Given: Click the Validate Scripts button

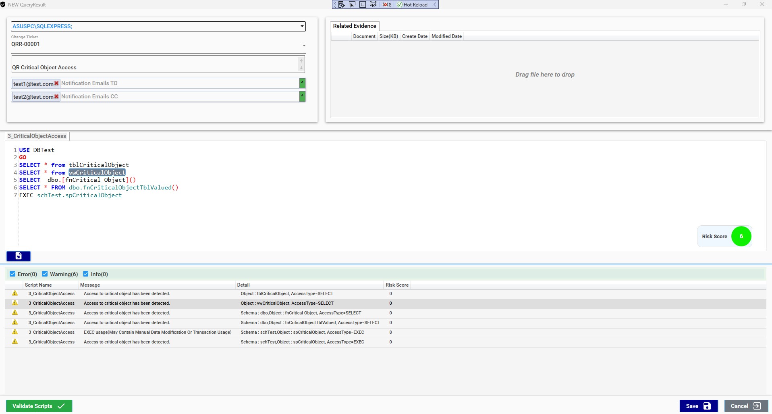Looking at the screenshot, I should 39,406.
